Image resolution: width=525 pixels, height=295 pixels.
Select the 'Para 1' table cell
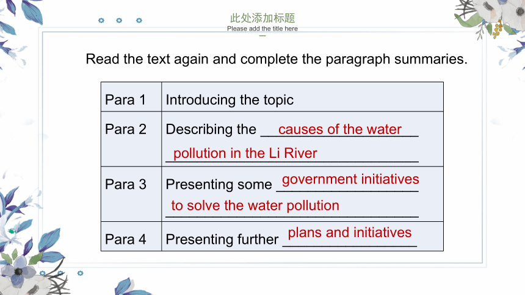coord(131,97)
